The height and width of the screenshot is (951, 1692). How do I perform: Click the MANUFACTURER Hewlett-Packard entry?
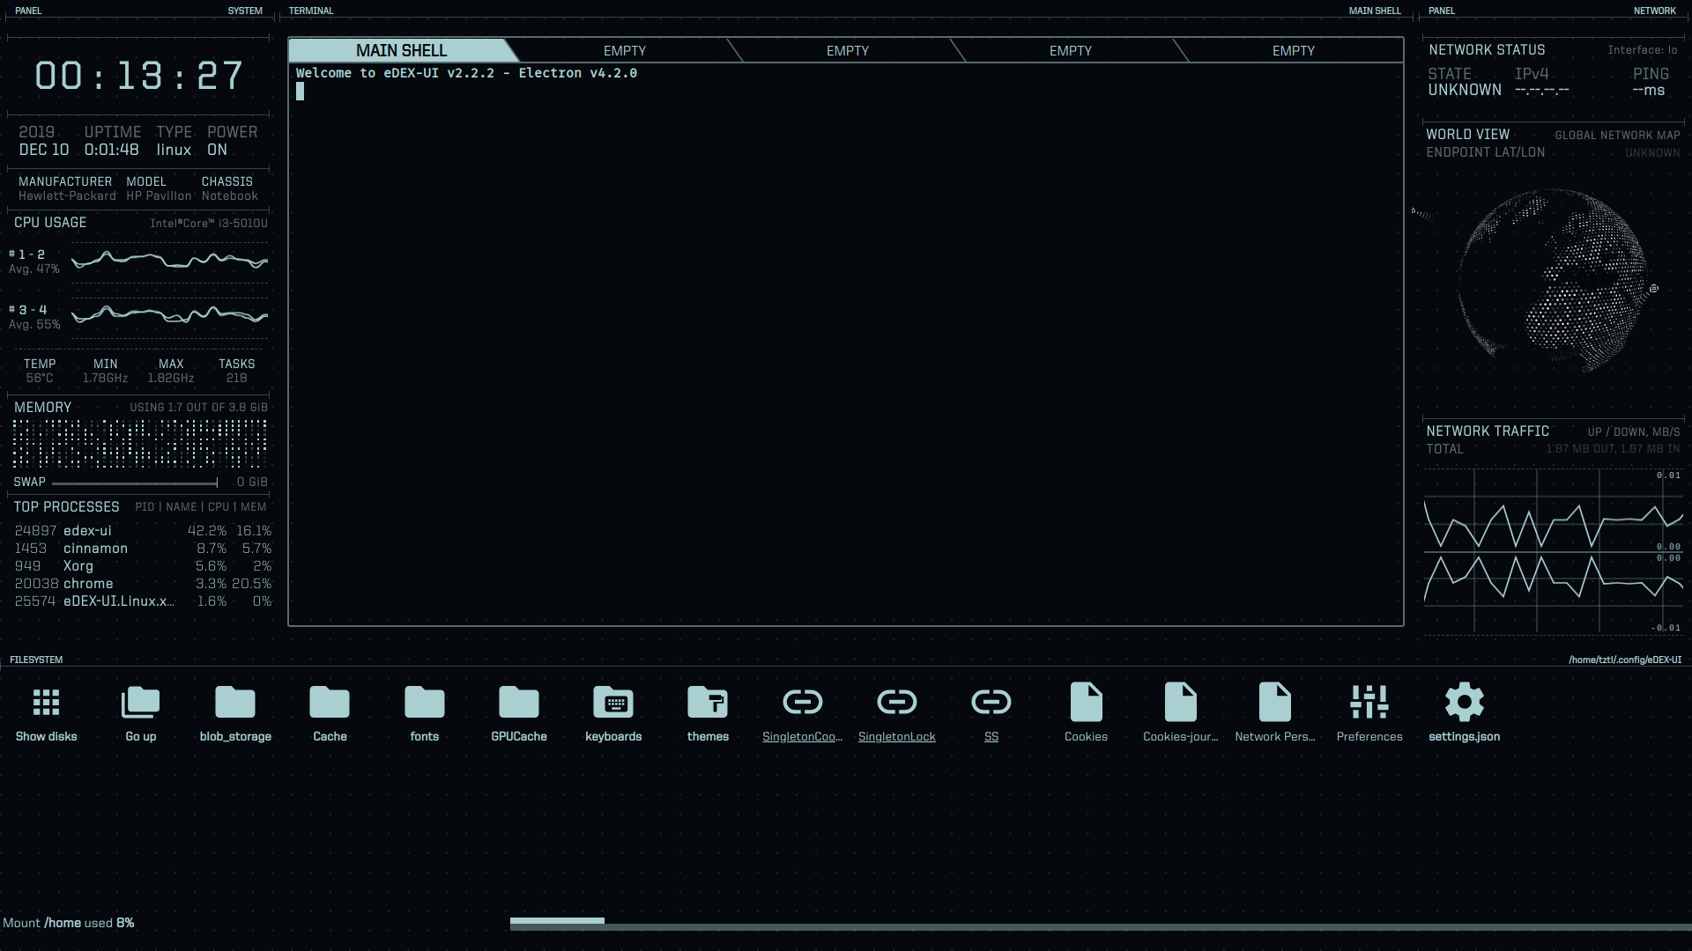click(66, 188)
